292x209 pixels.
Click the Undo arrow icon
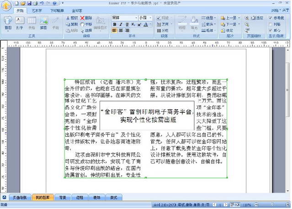tap(42, 3)
